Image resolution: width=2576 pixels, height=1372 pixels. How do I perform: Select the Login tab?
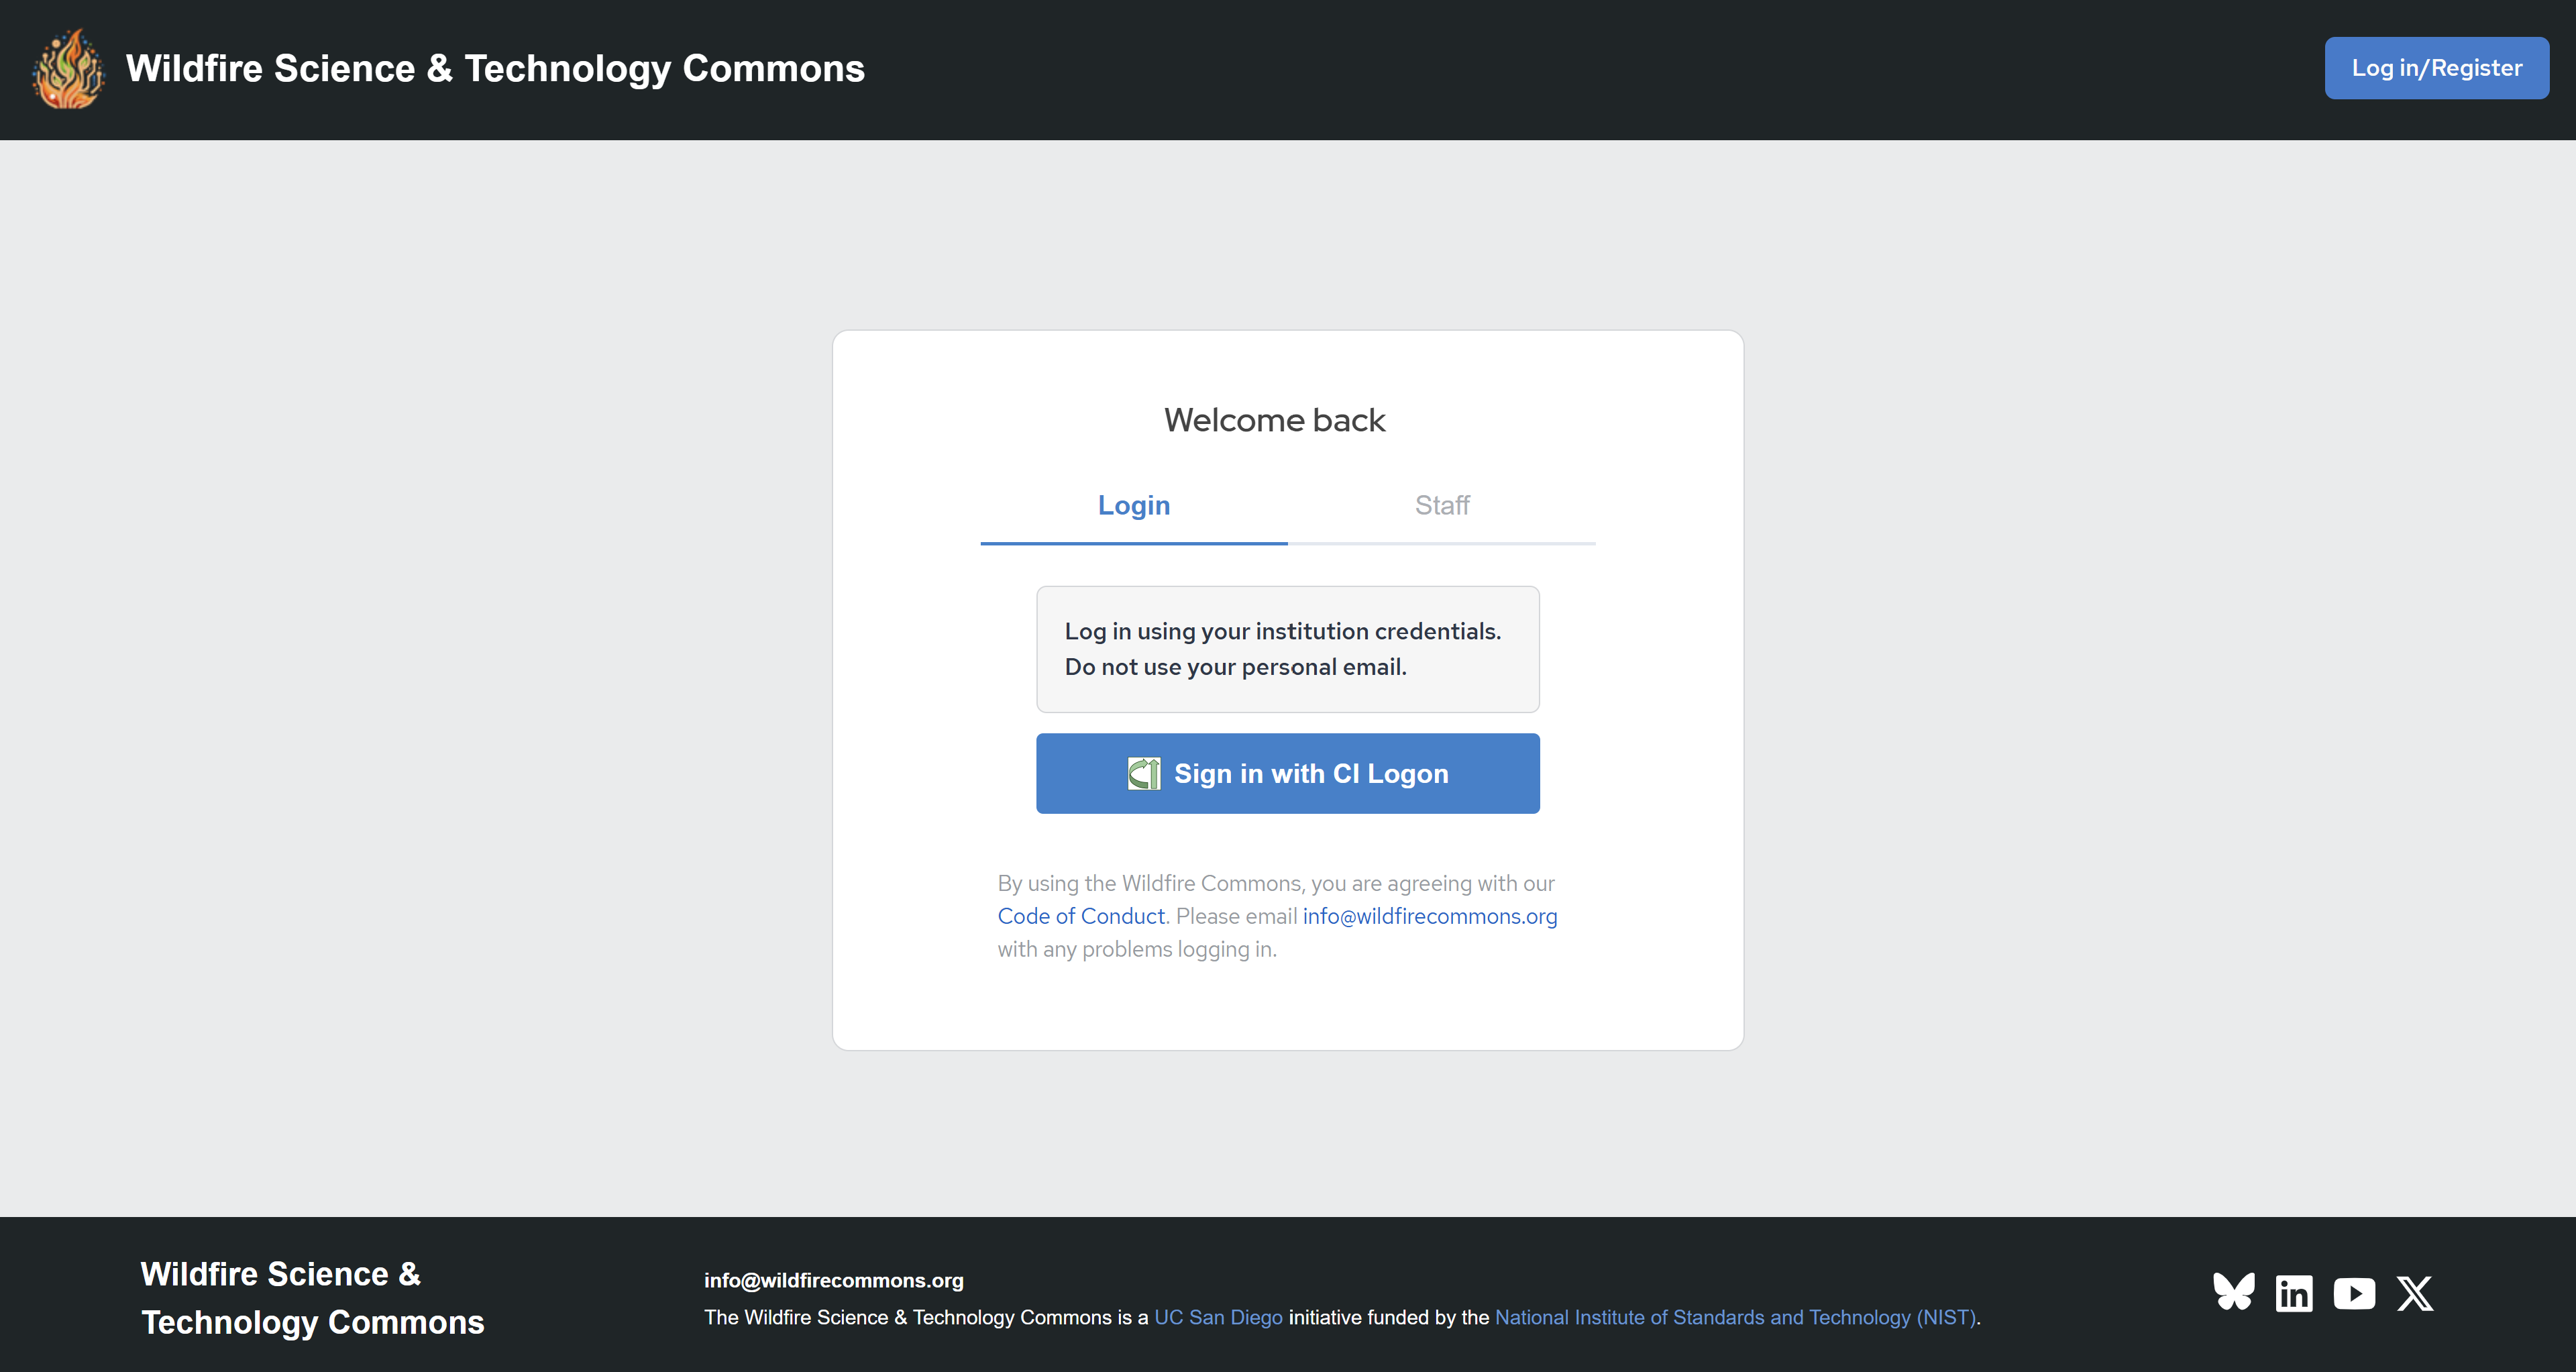(1133, 506)
